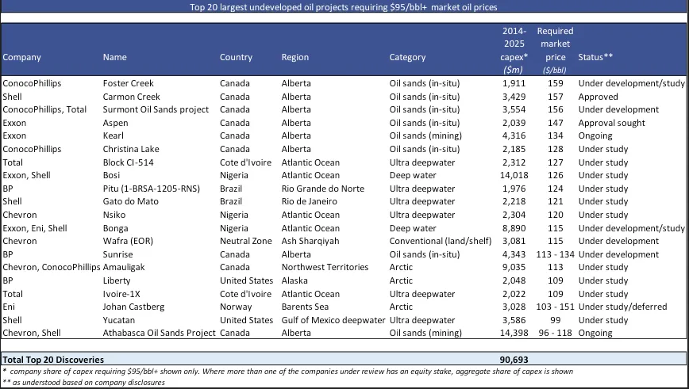Click the required price '99'
Viewport: 689px width, 389px height.
(x=556, y=320)
